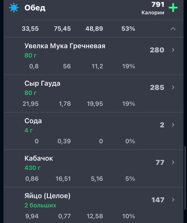Edit the 2 больших egg serving size
Viewport: 187px width, 223px height.
point(41,205)
